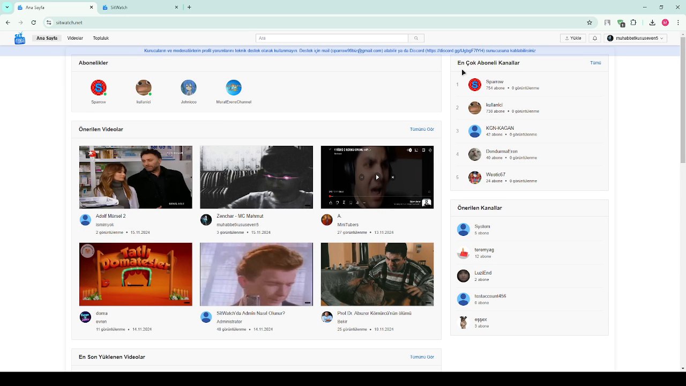Click Tümü link in top channels
The height and width of the screenshot is (386, 686).
(x=595, y=63)
